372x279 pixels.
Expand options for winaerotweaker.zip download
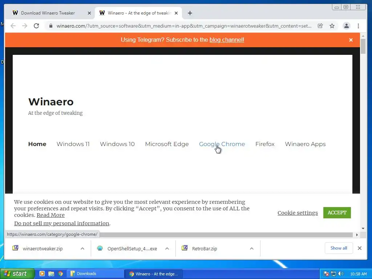(82, 248)
